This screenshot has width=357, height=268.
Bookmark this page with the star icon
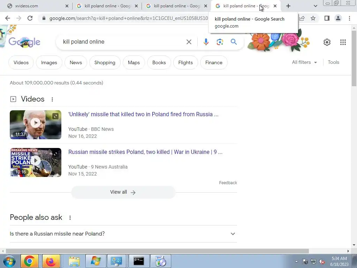pos(313,18)
